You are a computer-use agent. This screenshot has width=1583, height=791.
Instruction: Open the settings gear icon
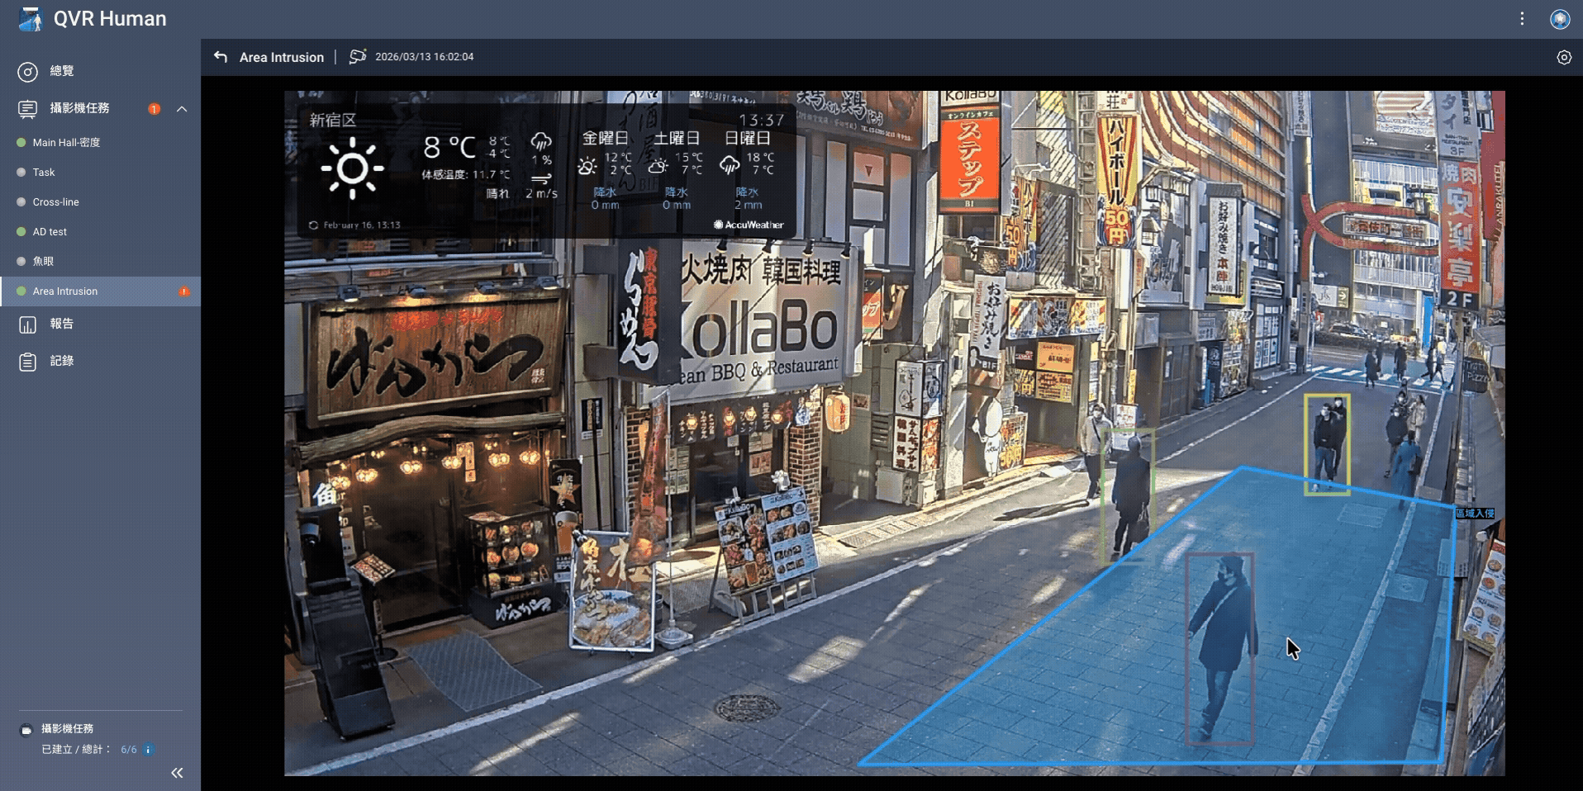tap(1563, 57)
